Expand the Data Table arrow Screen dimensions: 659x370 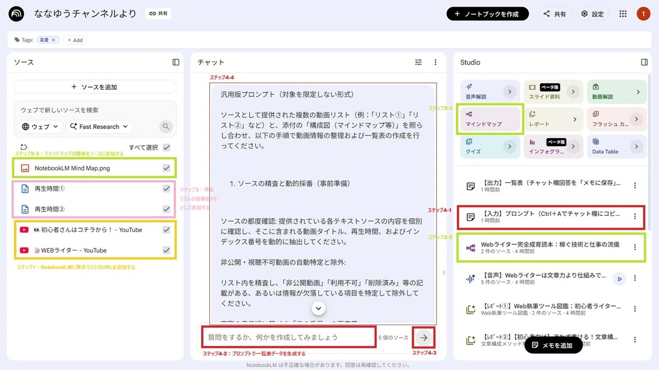[x=637, y=146]
